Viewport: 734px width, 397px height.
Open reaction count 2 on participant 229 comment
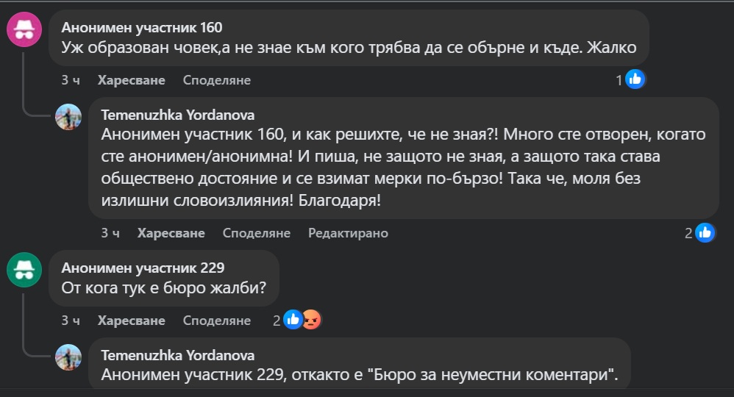click(x=277, y=321)
